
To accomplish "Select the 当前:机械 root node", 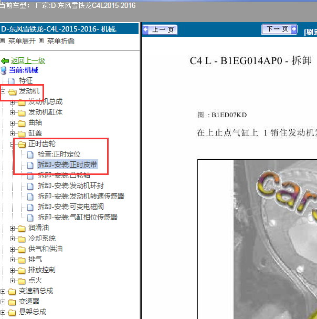I will 24,70.
